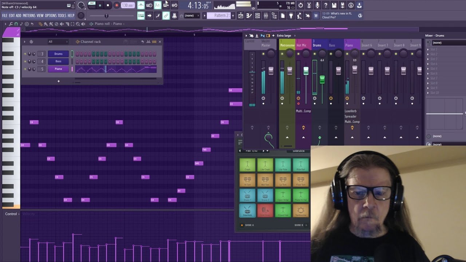Toggle typing keyboard to piano link icon
Viewport: 466px width, 262px height.
point(141,16)
